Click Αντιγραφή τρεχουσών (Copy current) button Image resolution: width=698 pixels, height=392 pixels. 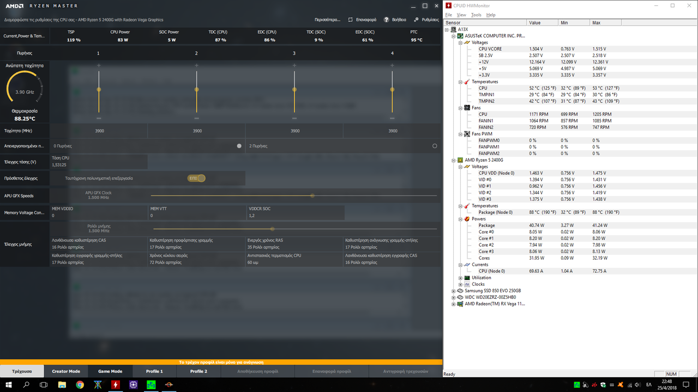click(x=405, y=371)
